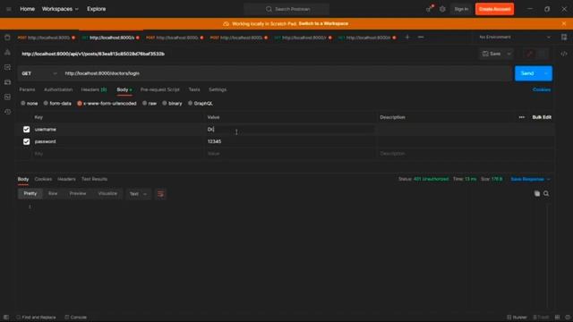Click the comment icon beside the pencil
The image size is (573, 322).
click(543, 54)
